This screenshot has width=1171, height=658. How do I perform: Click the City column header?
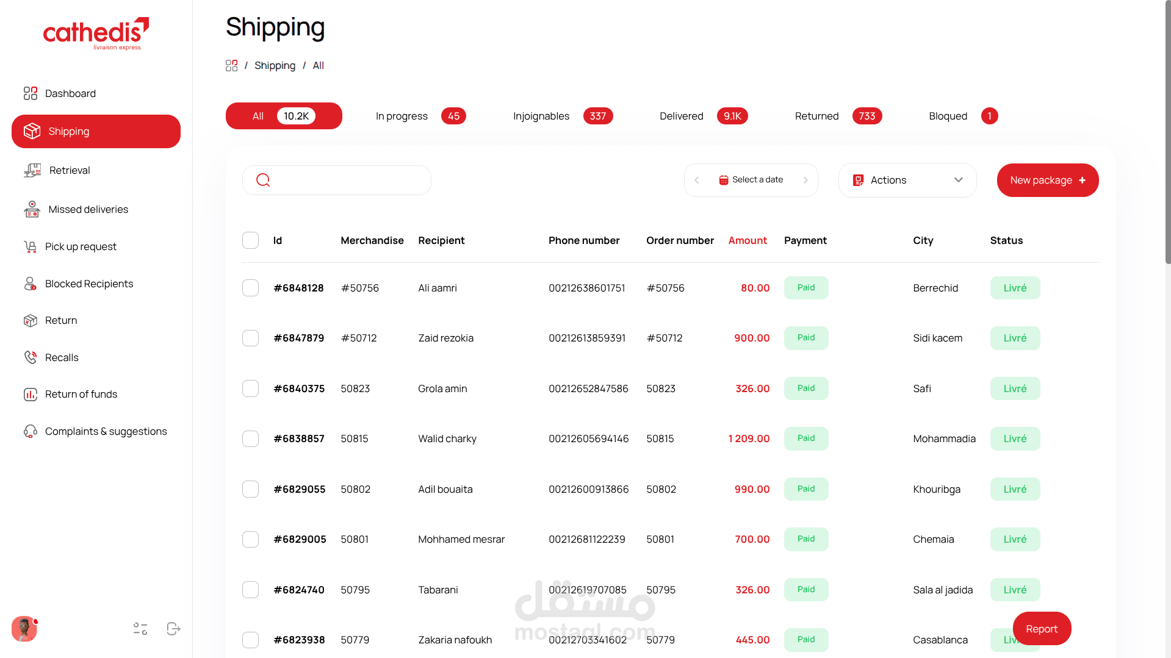coord(923,240)
